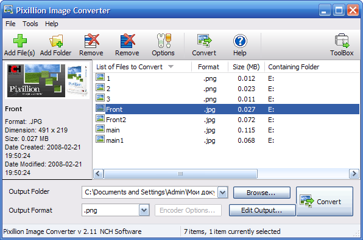Click the image icon of Front2

[x=100, y=118]
